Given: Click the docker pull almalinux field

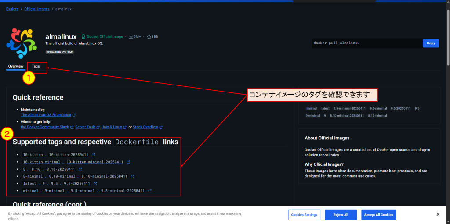Looking at the screenshot, I should click(x=367, y=43).
